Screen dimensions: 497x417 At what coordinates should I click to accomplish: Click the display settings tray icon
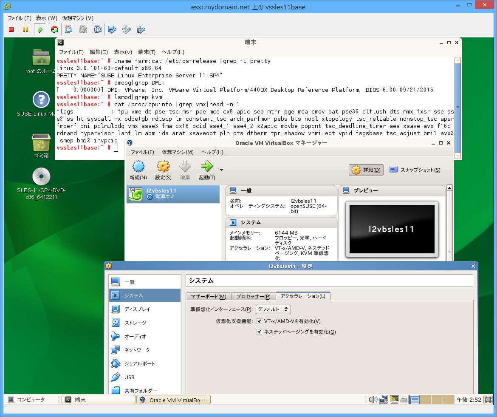point(394,400)
